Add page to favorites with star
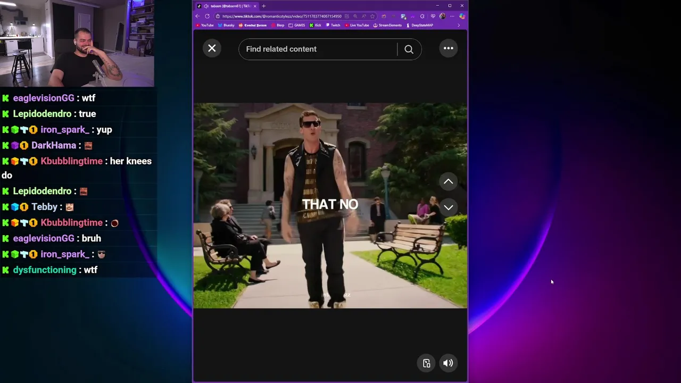 (x=372, y=16)
